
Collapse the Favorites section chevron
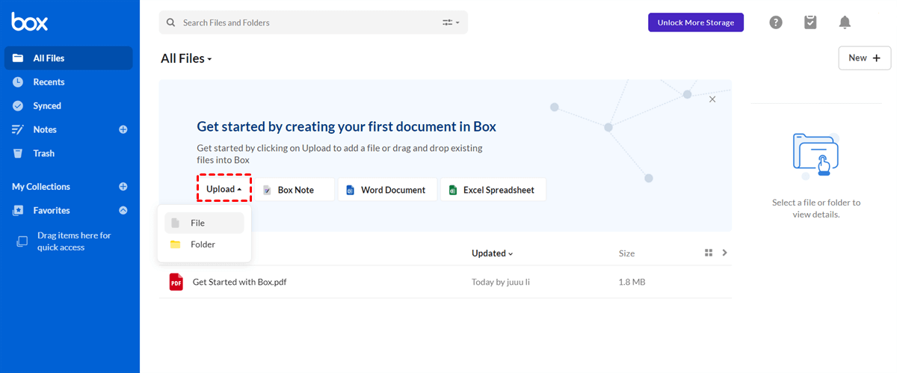[x=123, y=211]
